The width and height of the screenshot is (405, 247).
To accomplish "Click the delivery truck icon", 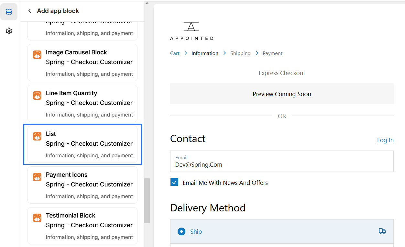I will click(382, 231).
